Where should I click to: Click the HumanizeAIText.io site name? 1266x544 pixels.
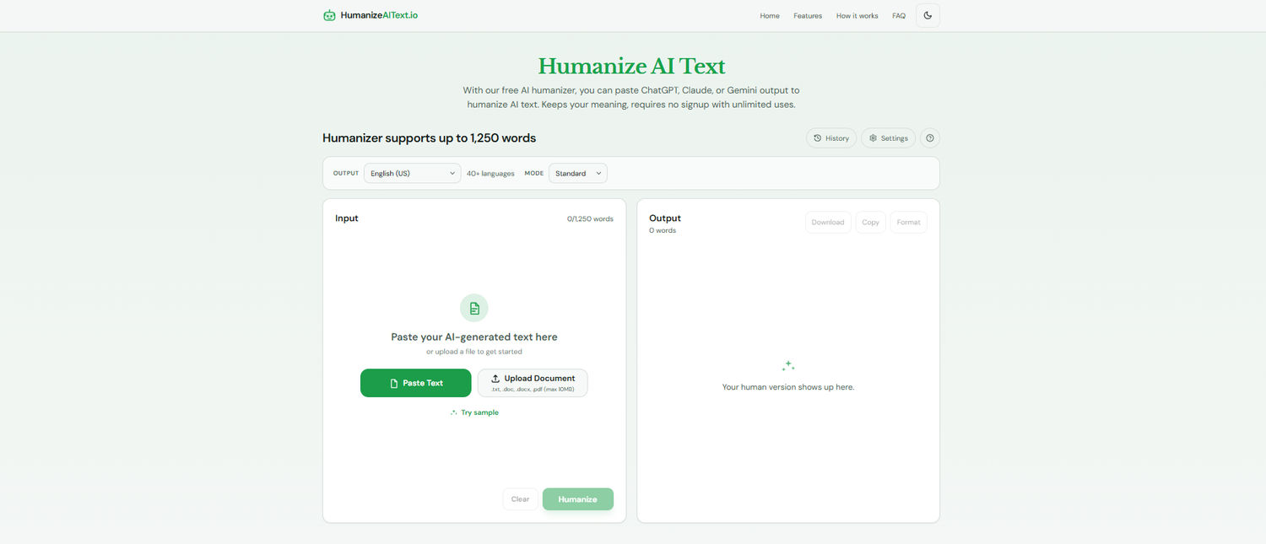tap(379, 15)
